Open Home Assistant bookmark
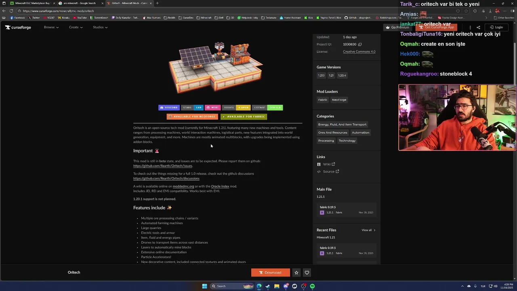 [290, 18]
